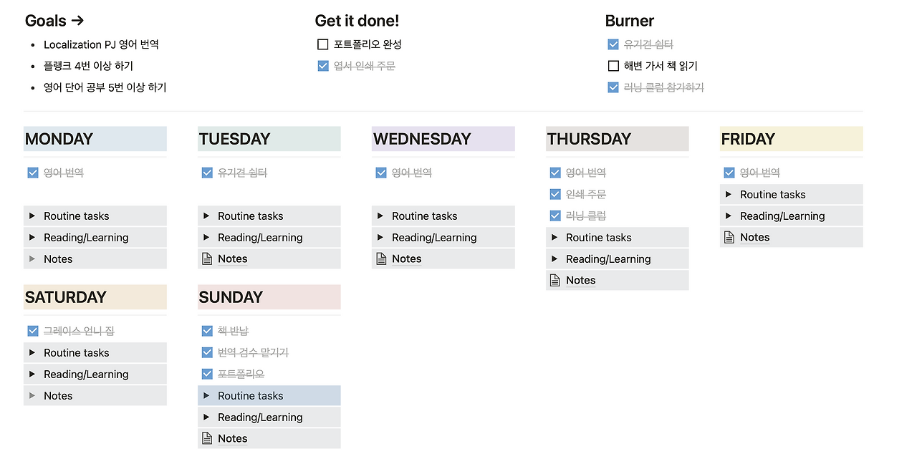917x459 pixels.
Task: Click the Wednesday Notes page link
Action: tap(406, 259)
